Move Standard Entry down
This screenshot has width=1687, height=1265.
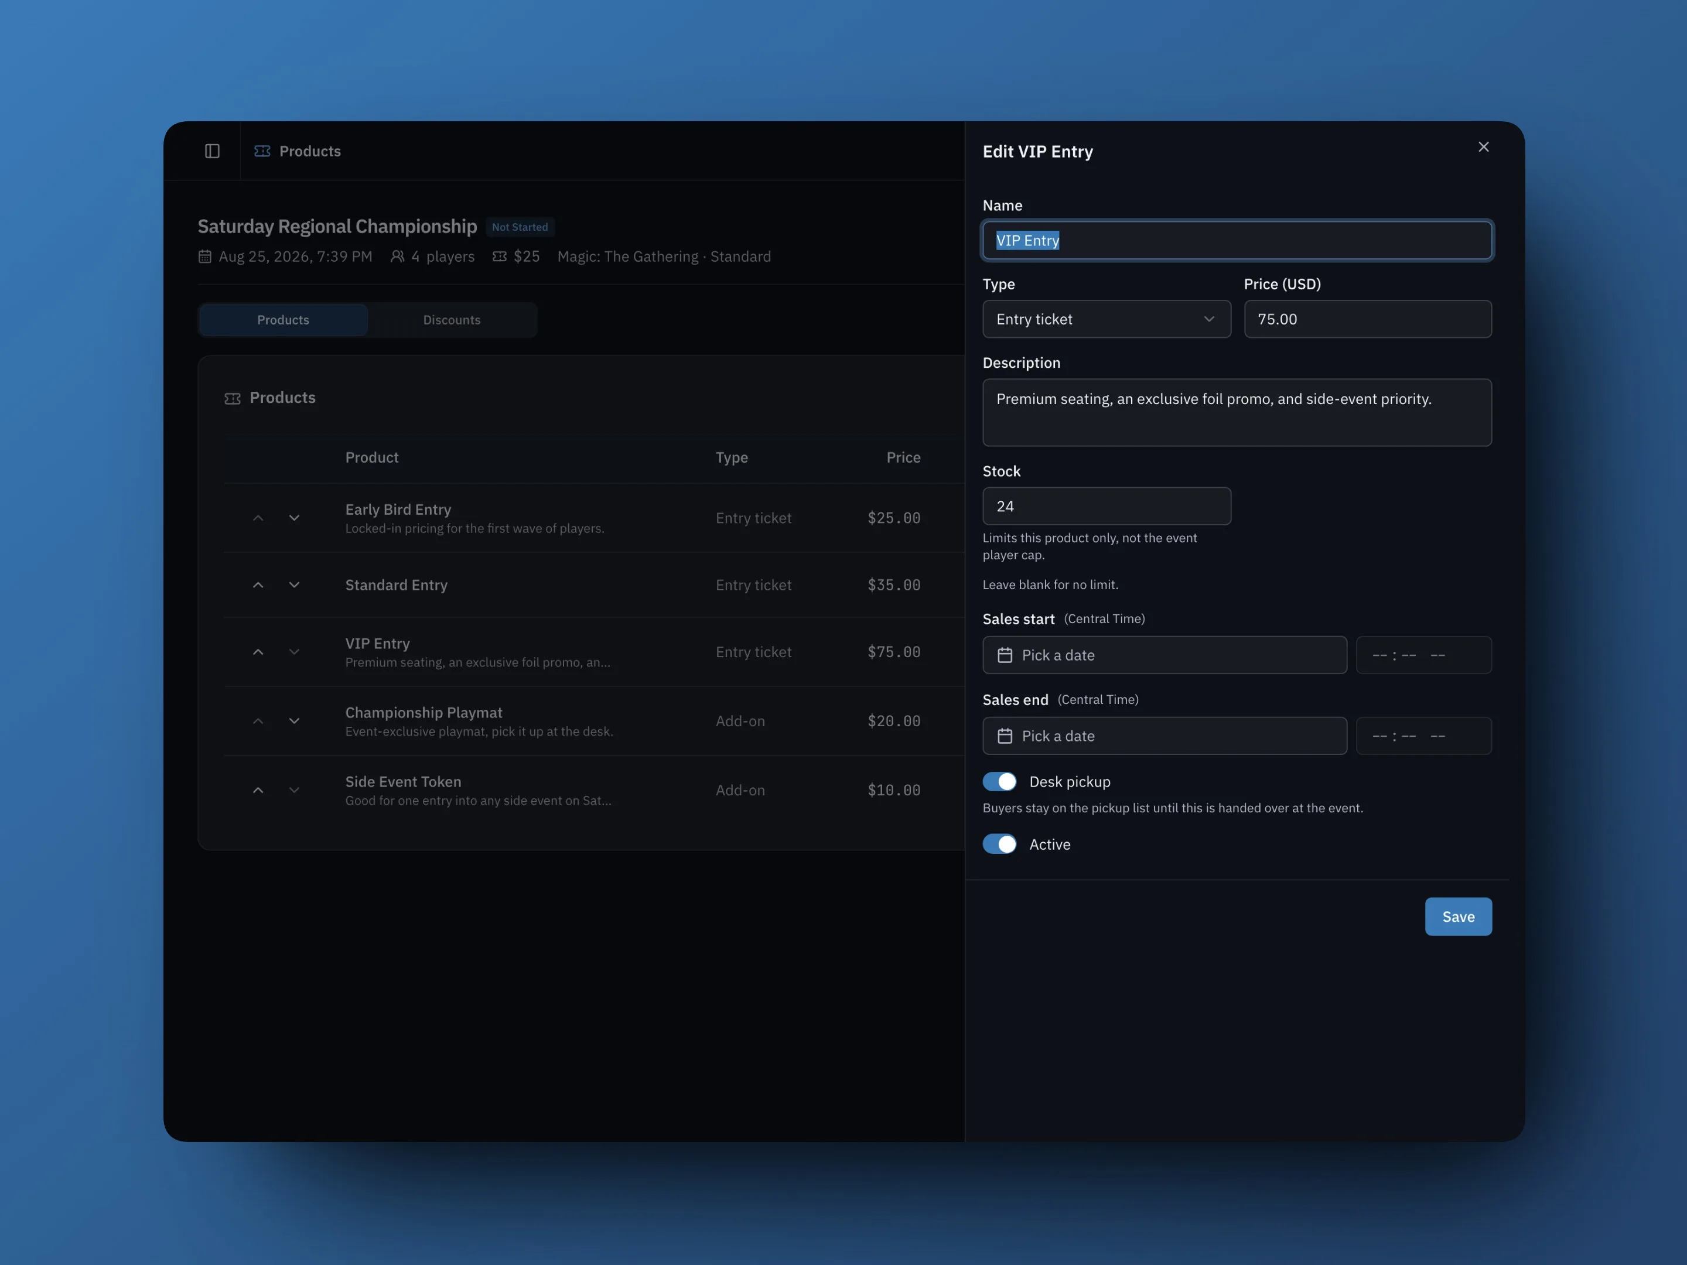[293, 585]
